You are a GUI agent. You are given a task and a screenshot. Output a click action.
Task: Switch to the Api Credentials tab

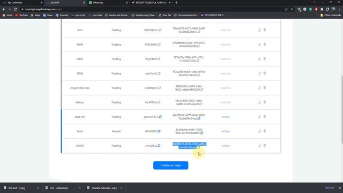[x=22, y=3]
